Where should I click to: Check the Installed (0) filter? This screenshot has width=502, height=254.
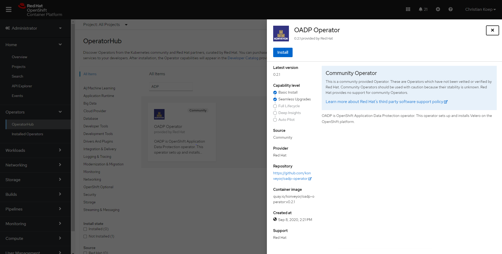(85, 229)
